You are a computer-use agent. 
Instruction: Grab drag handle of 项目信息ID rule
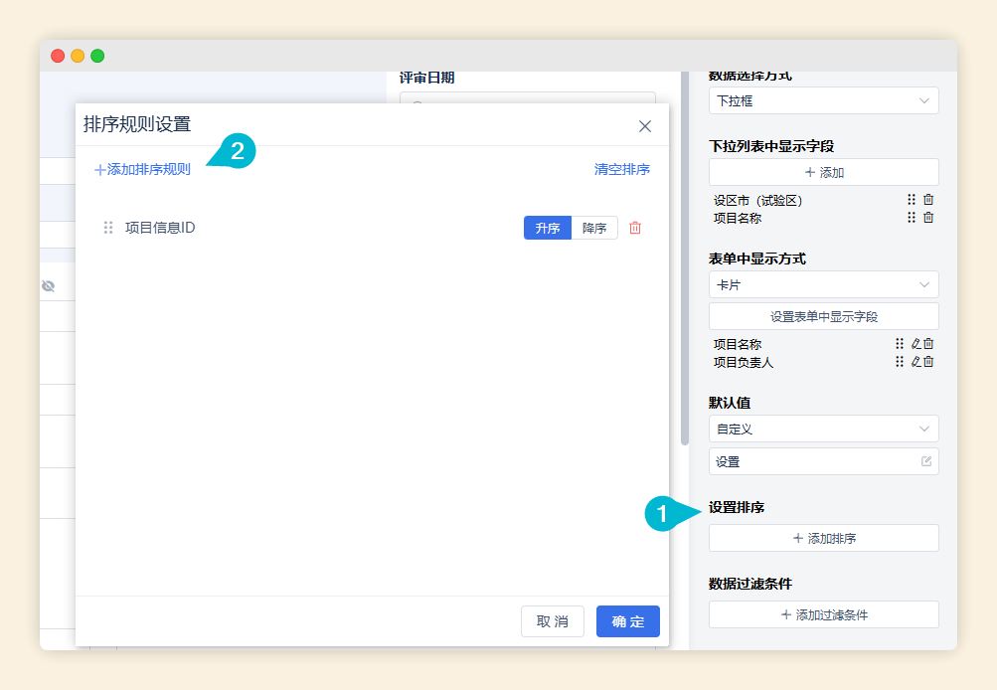click(x=108, y=228)
